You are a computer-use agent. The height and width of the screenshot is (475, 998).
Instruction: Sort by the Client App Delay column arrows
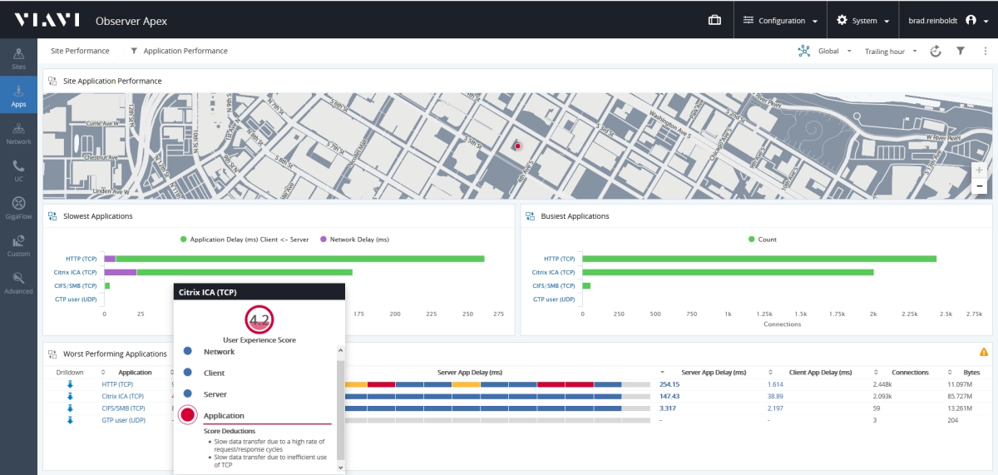click(771, 372)
